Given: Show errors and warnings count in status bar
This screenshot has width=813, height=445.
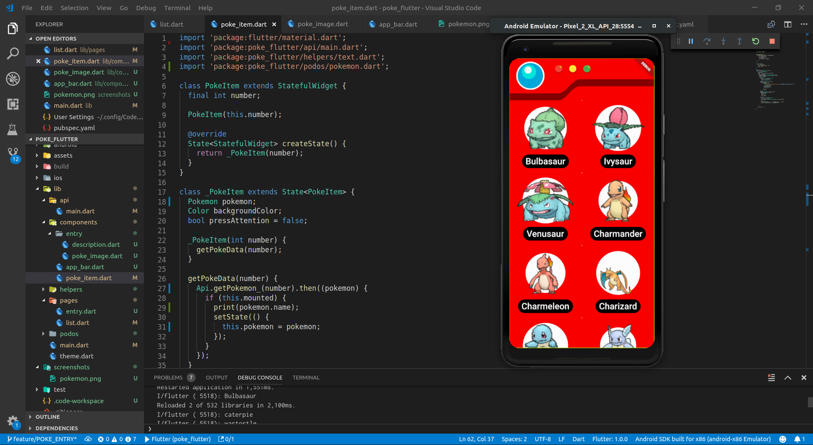Looking at the screenshot, I should tap(117, 439).
